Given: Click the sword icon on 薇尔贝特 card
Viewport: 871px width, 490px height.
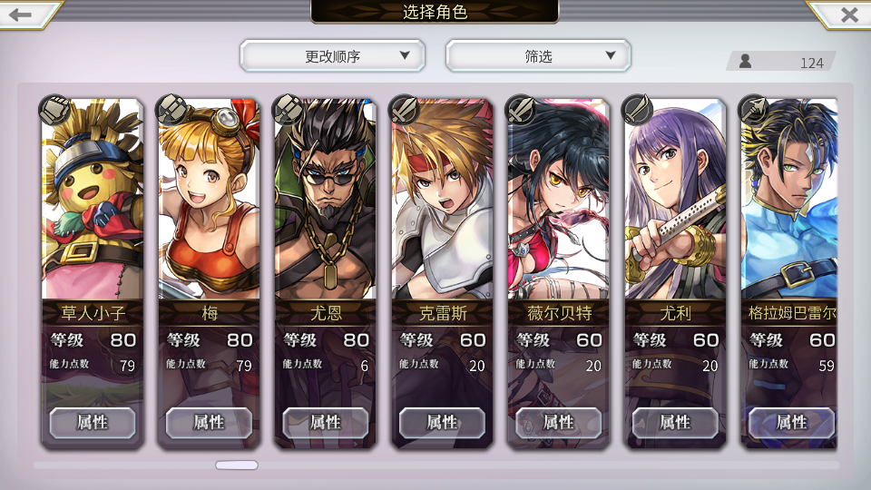Looking at the screenshot, I should (x=521, y=110).
